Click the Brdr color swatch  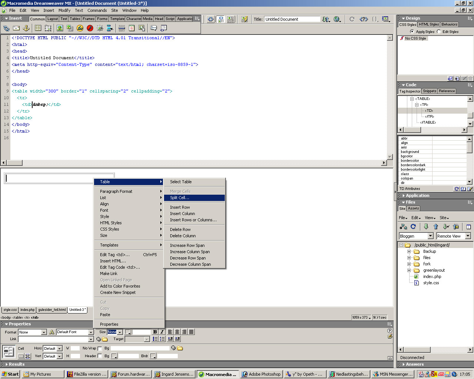(153, 356)
